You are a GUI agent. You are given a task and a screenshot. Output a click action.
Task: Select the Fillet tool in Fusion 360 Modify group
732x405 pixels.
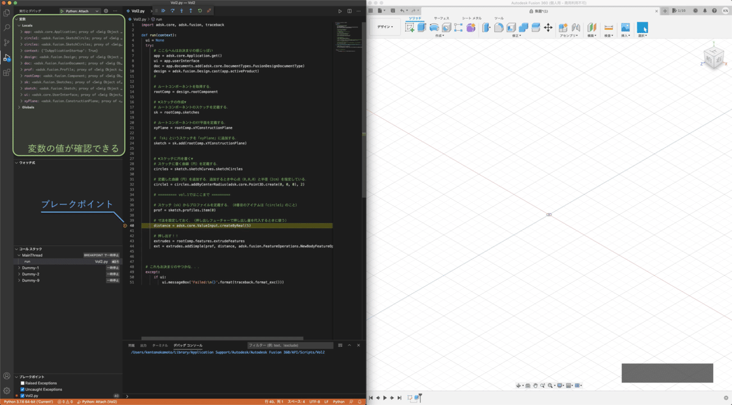click(498, 27)
